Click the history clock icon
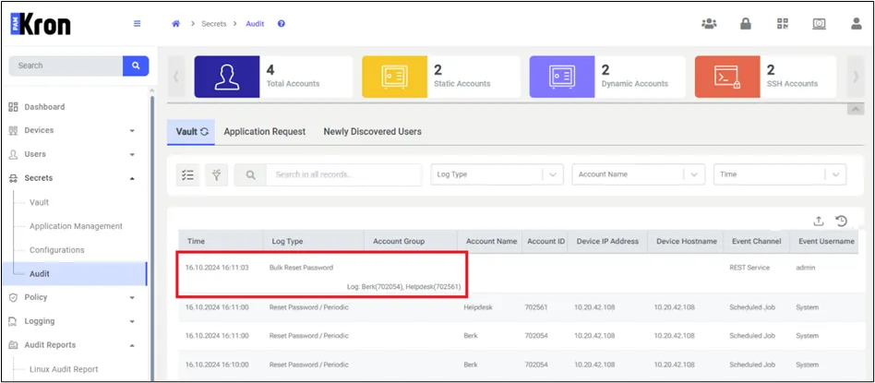The height and width of the screenshot is (383, 875). 842,221
